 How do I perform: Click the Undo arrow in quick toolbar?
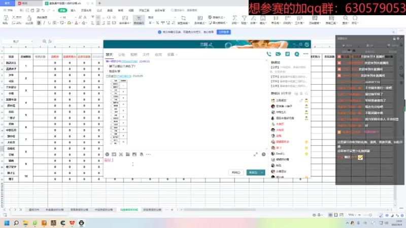[43, 10]
